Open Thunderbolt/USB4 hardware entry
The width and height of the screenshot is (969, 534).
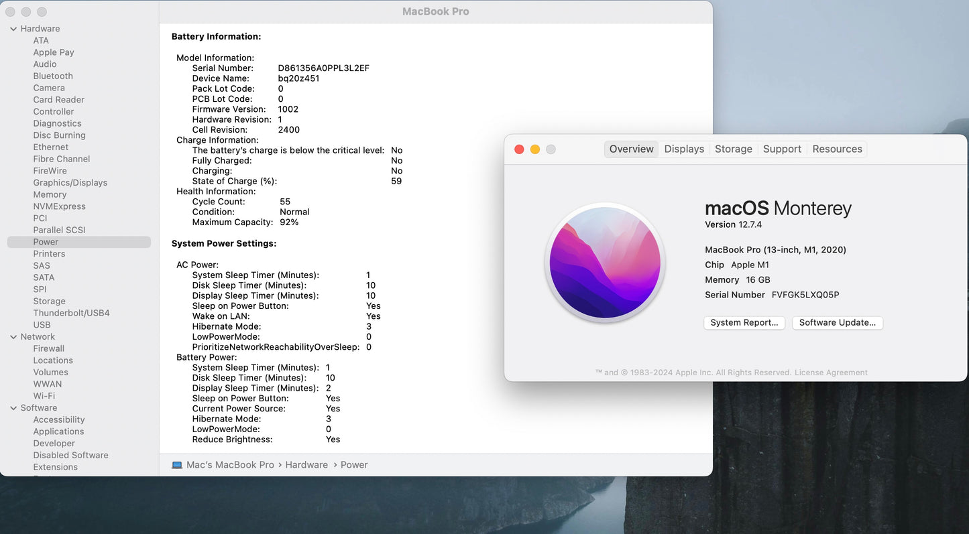point(71,313)
